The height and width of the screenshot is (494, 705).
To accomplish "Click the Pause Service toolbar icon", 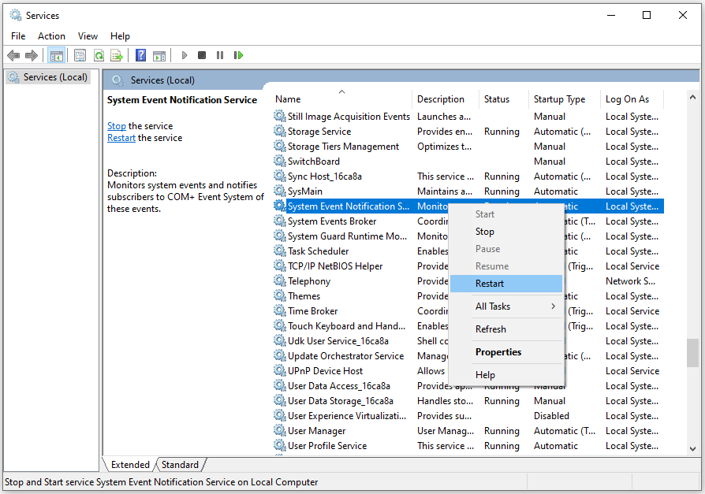I will pos(220,55).
